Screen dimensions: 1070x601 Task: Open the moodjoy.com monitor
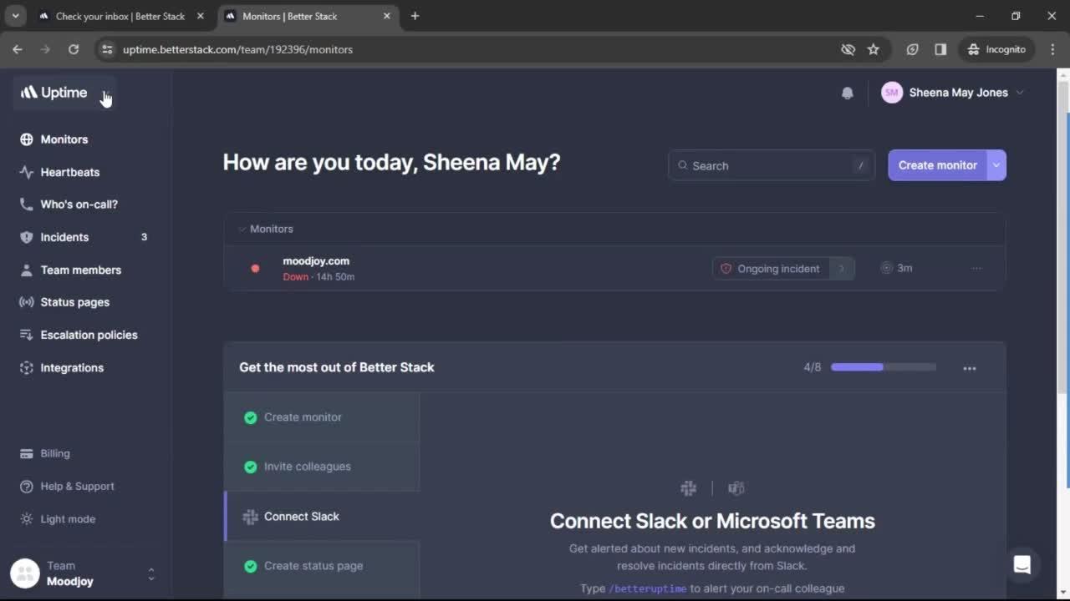[x=316, y=261]
